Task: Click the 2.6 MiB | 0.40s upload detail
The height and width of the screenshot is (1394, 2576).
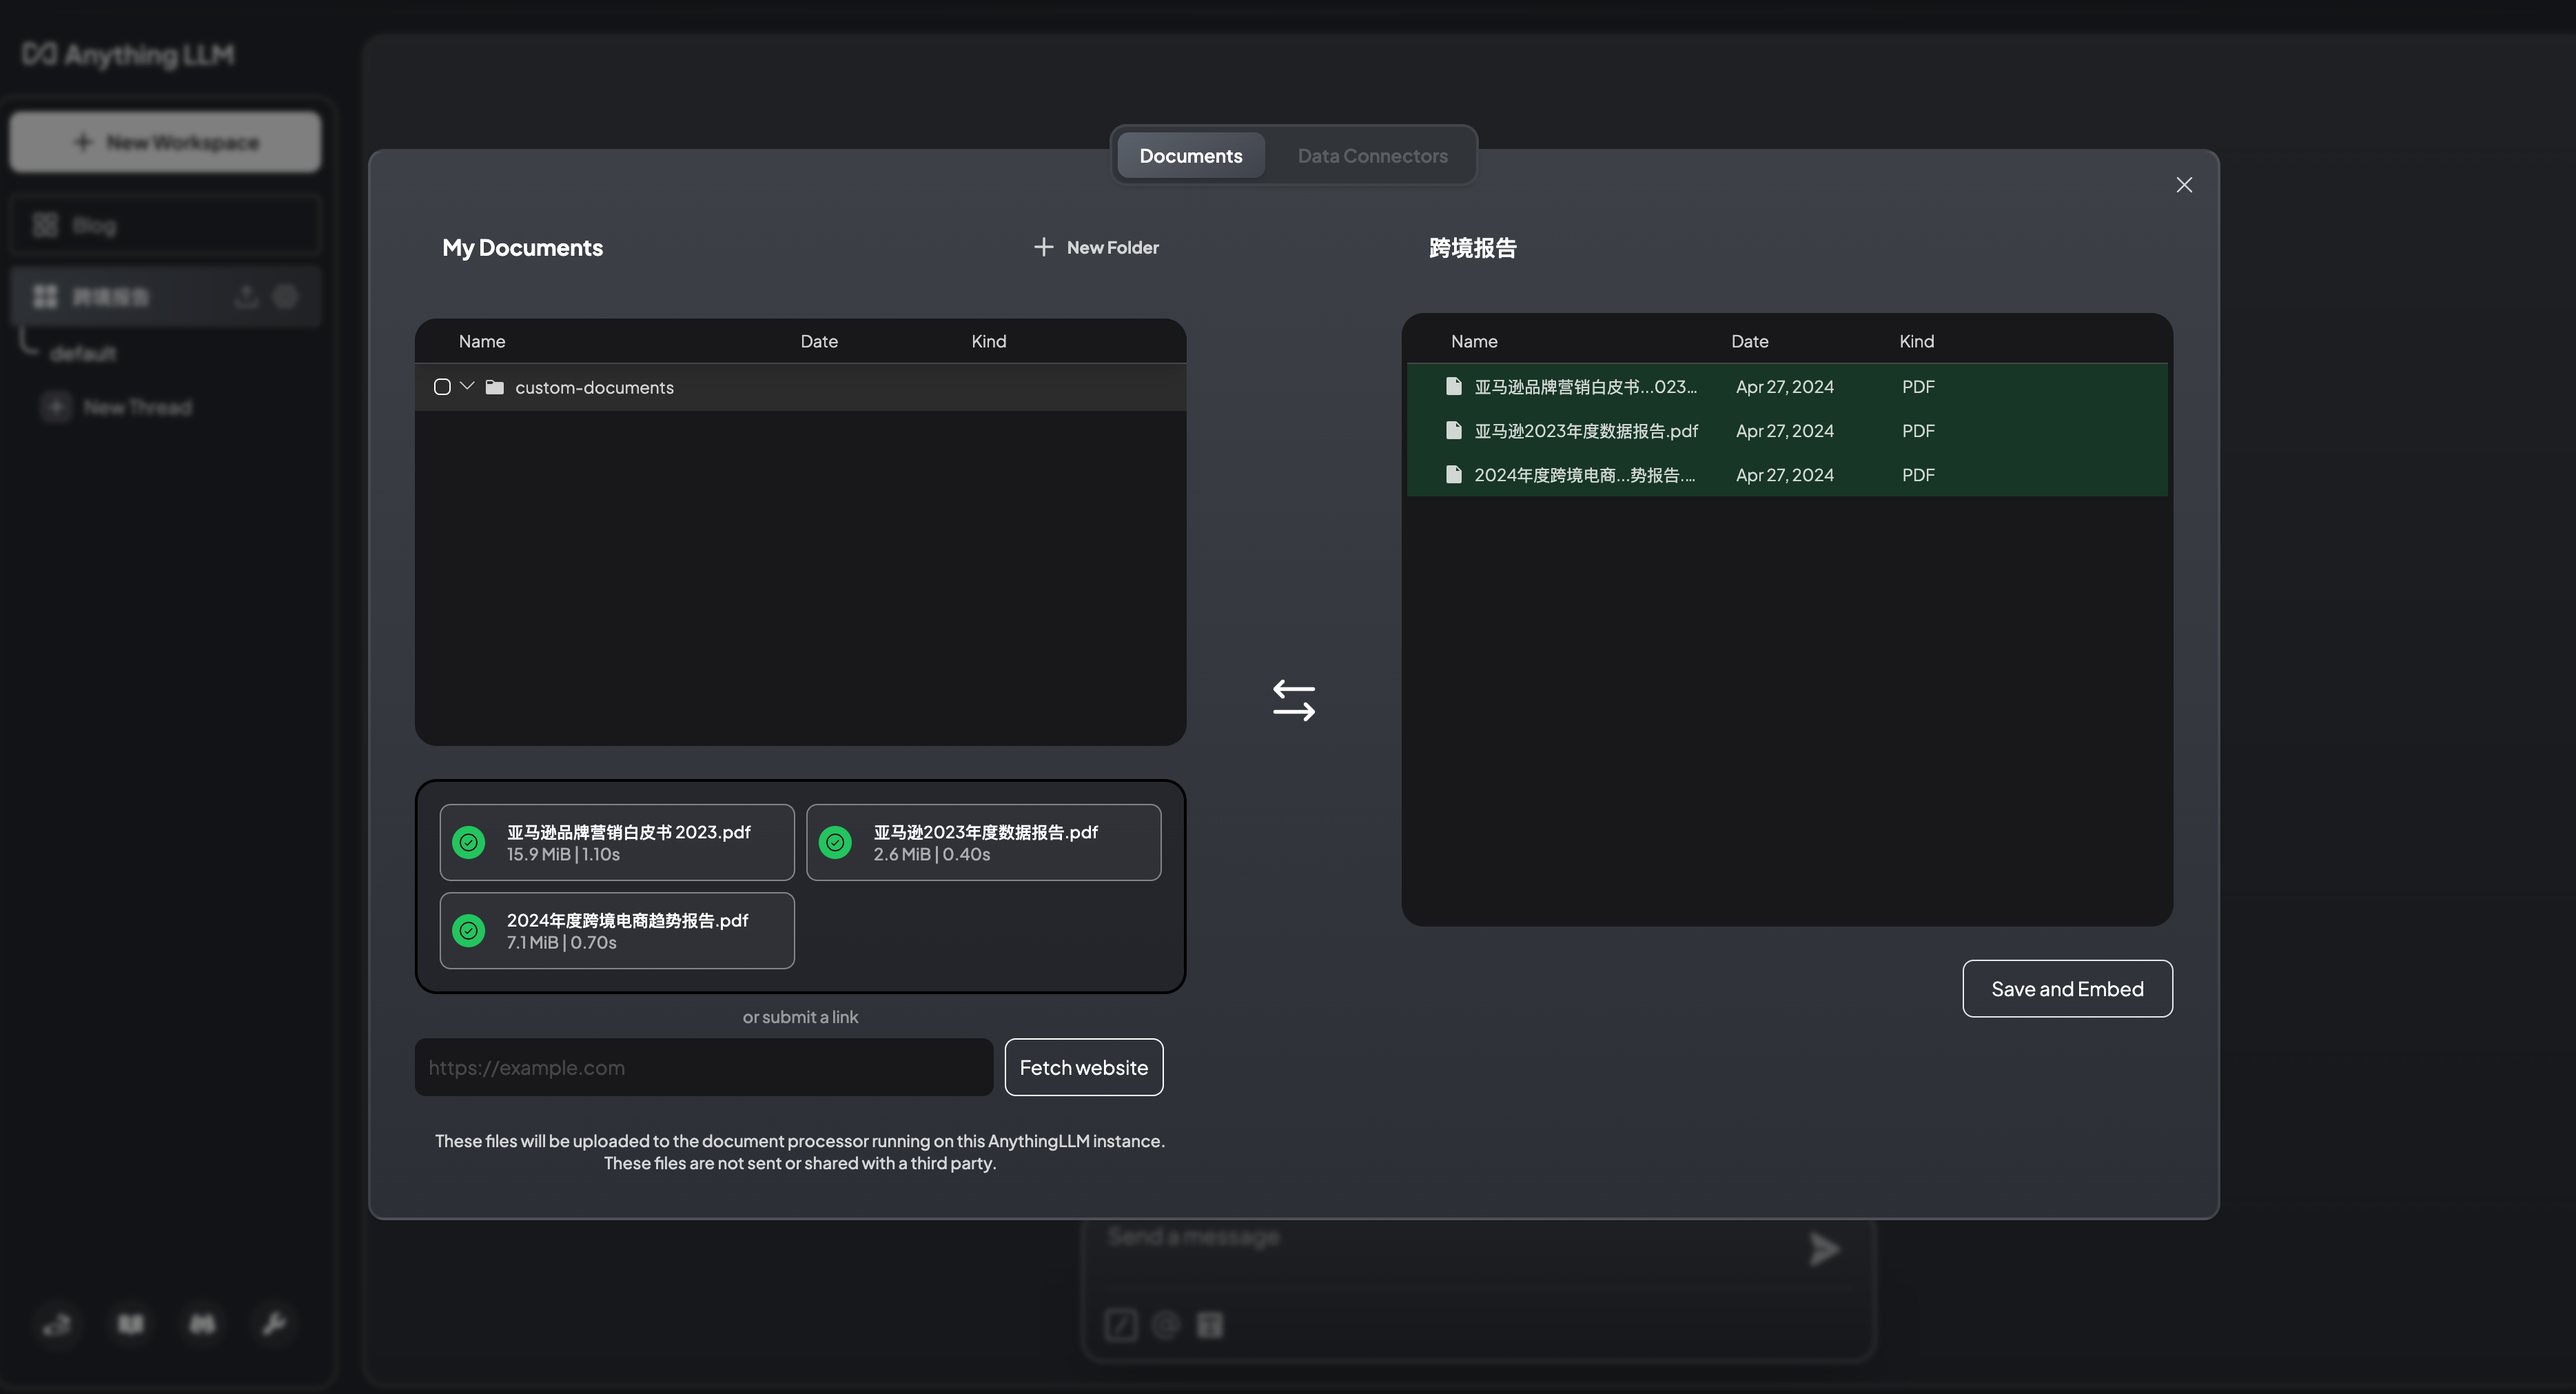Action: click(x=932, y=853)
